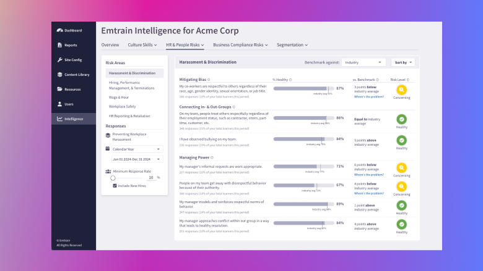The width and height of the screenshot is (483, 271).
Task: Expand the HR & People Risks tab menu
Action: coord(185,45)
